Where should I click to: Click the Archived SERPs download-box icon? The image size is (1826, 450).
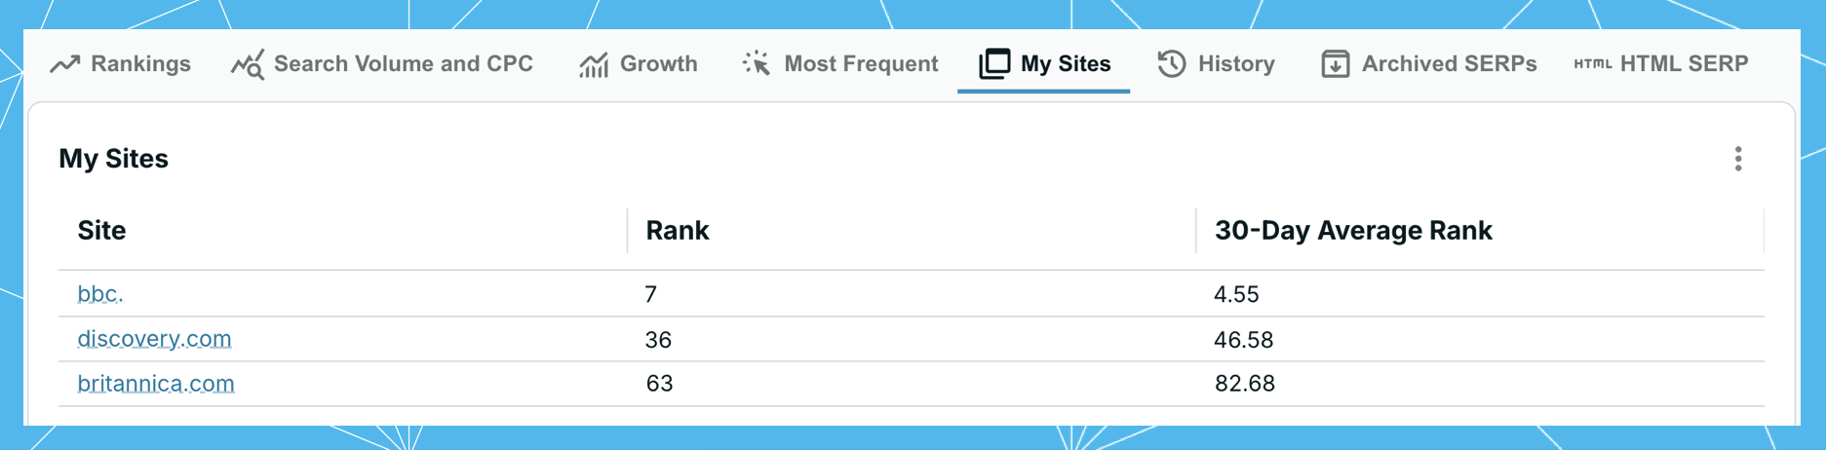coord(1336,64)
